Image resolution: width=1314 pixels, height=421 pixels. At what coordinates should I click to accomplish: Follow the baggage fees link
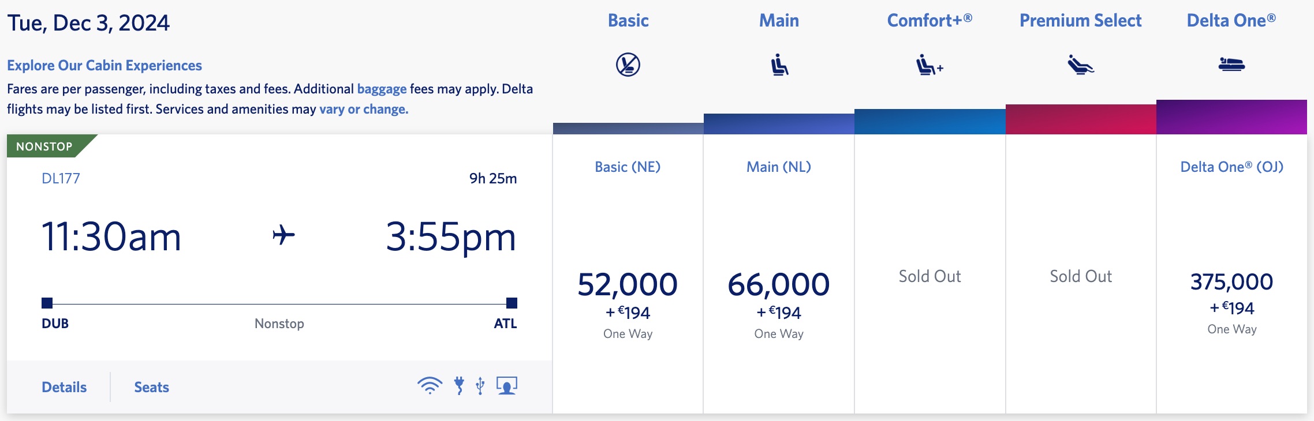[382, 89]
